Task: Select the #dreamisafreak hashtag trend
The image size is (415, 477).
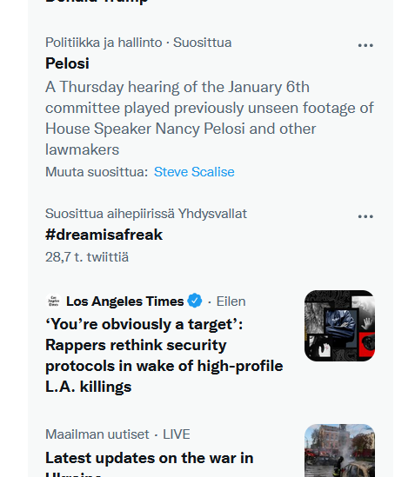Action: click(x=104, y=235)
